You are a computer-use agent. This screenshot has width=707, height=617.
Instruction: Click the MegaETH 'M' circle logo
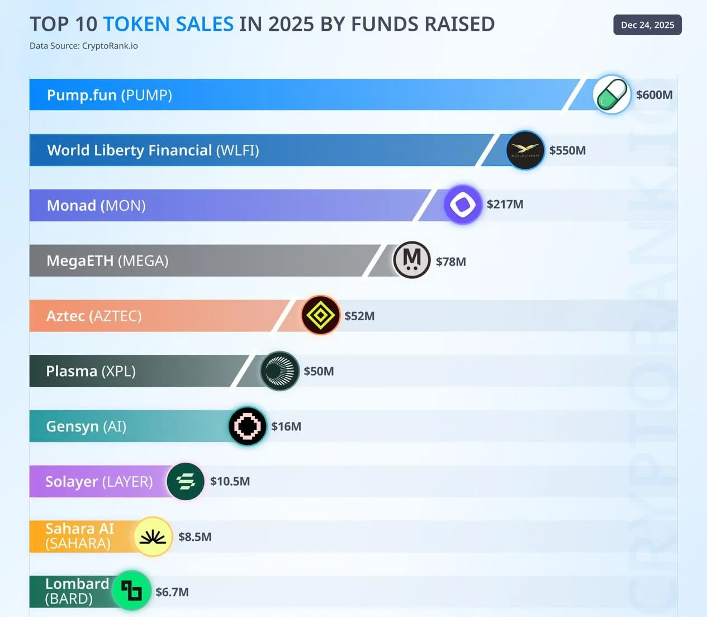pyautogui.click(x=412, y=260)
